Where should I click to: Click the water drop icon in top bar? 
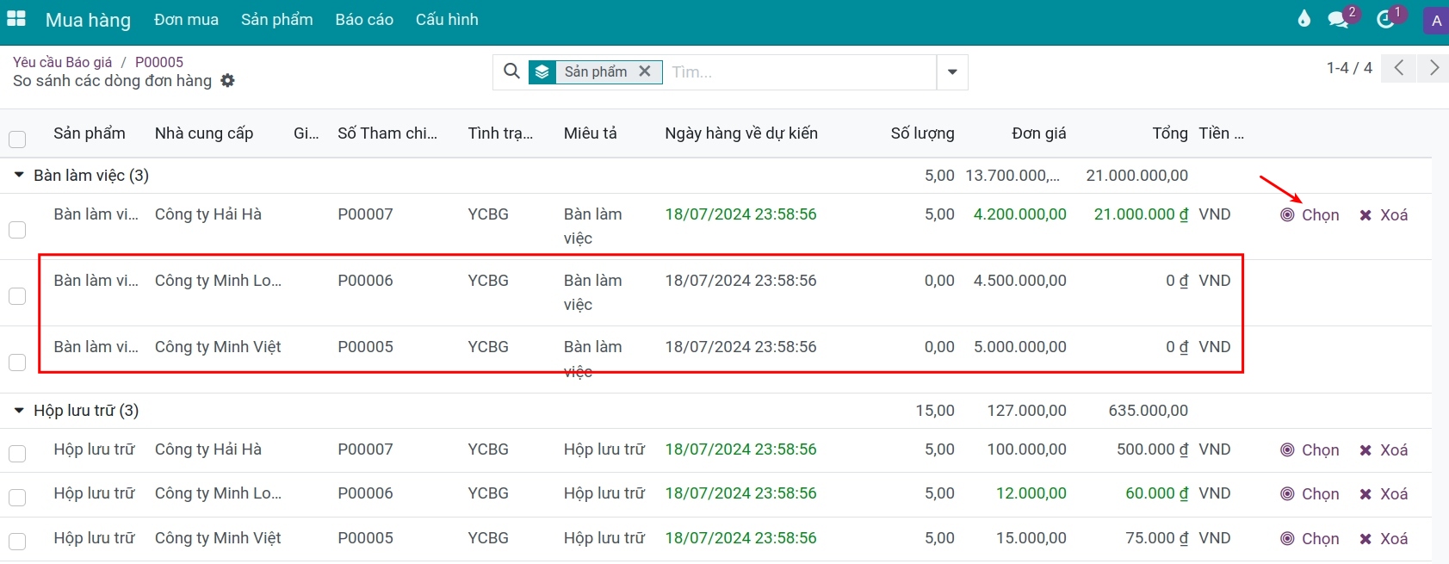tap(1304, 19)
